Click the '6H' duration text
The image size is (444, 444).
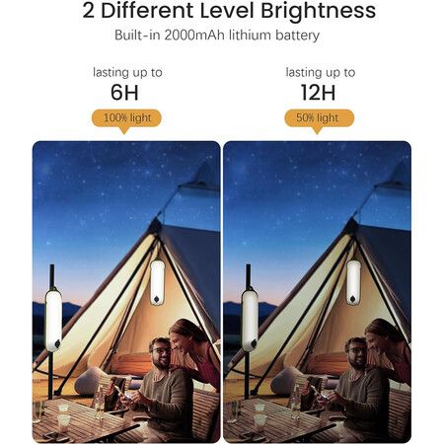pos(124,93)
